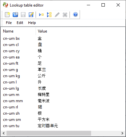
Task: Close the Lookup table editor window
Action: click(118, 5)
